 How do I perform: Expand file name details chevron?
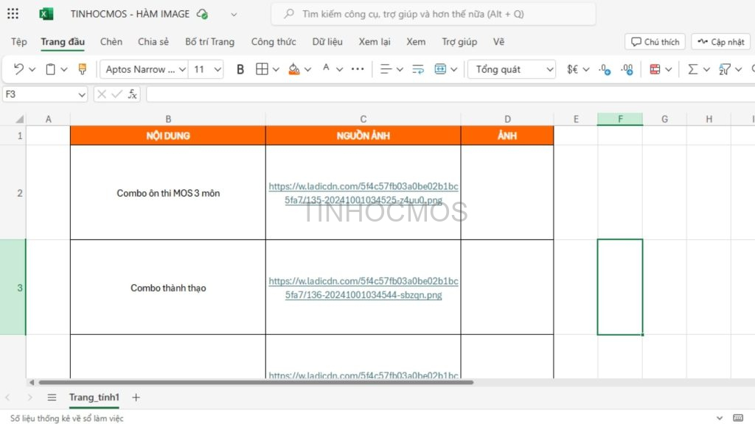234,15
